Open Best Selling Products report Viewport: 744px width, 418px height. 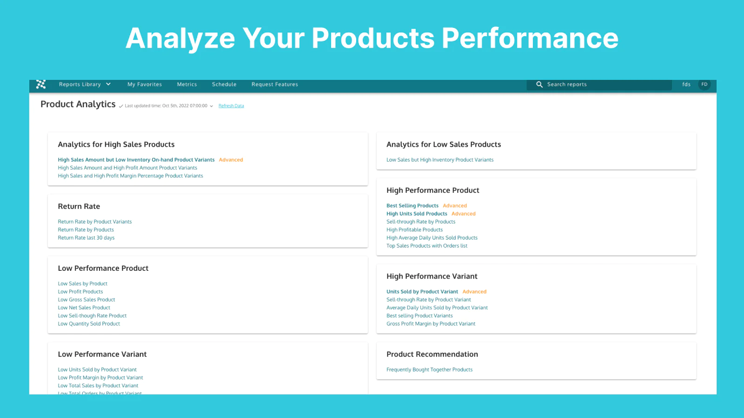click(412, 206)
